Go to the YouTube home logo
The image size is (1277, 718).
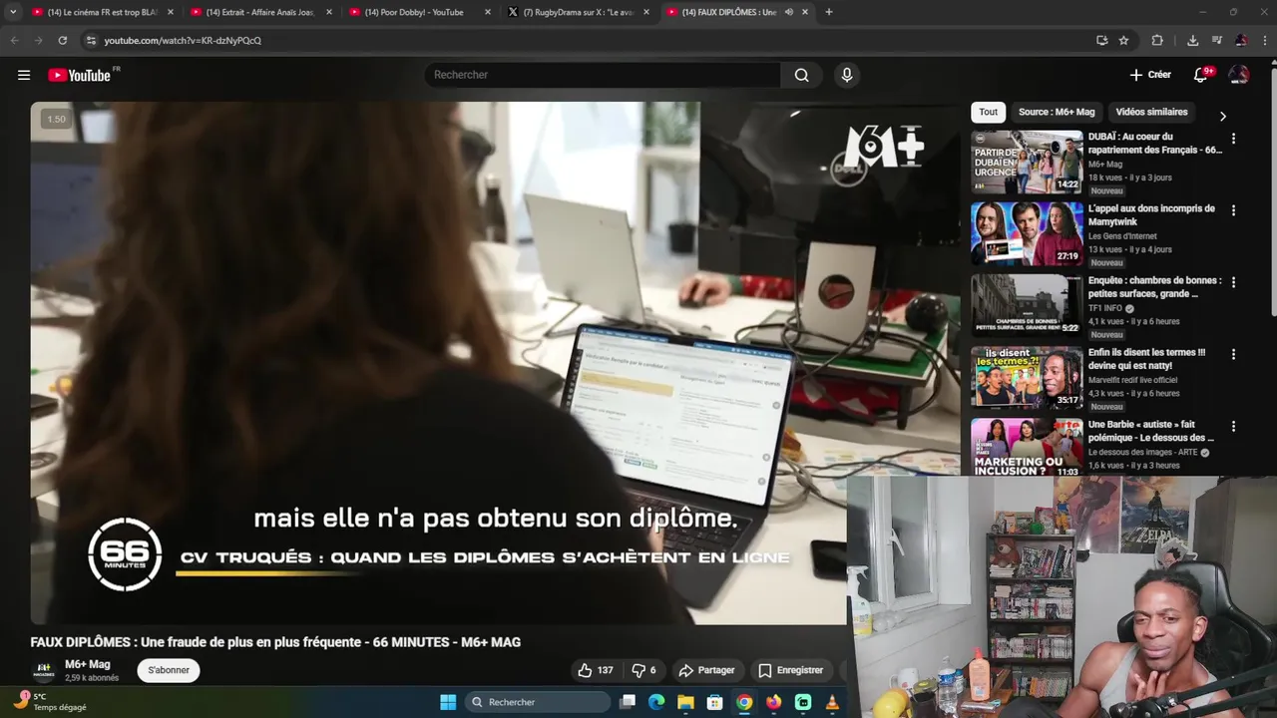click(79, 75)
